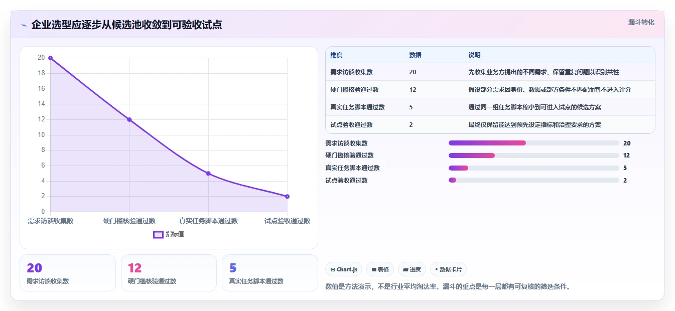
Task: Click the 表格 chip
Action: tap(380, 269)
